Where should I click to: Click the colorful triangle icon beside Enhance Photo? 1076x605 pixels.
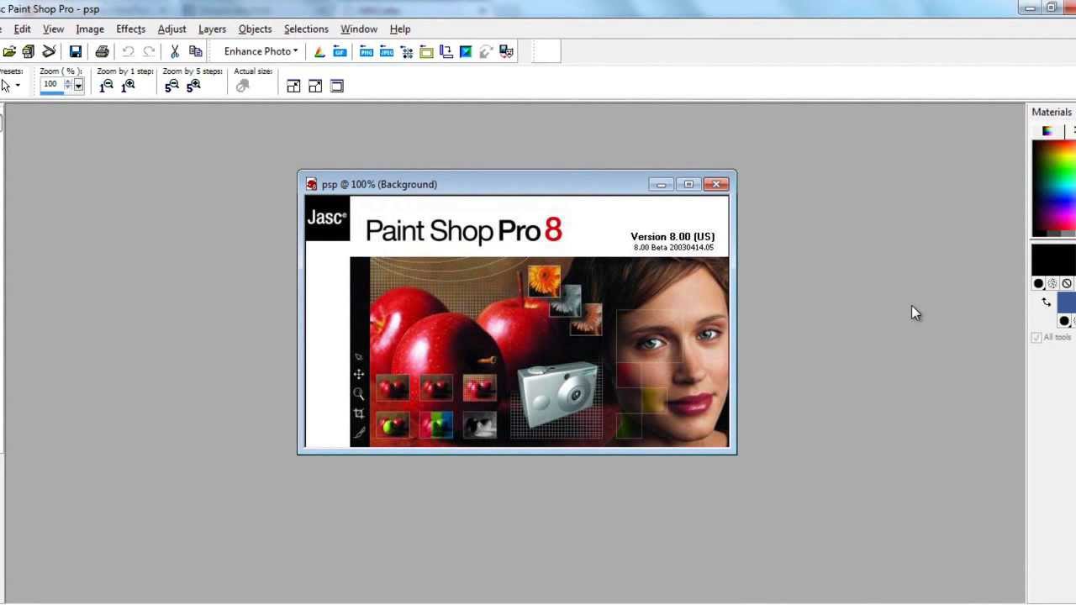[319, 52]
